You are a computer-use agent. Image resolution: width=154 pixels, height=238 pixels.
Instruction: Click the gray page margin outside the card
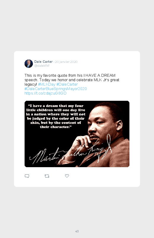coord(77,26)
